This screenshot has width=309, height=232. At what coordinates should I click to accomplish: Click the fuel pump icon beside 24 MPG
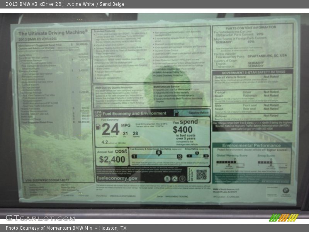coord(98,127)
